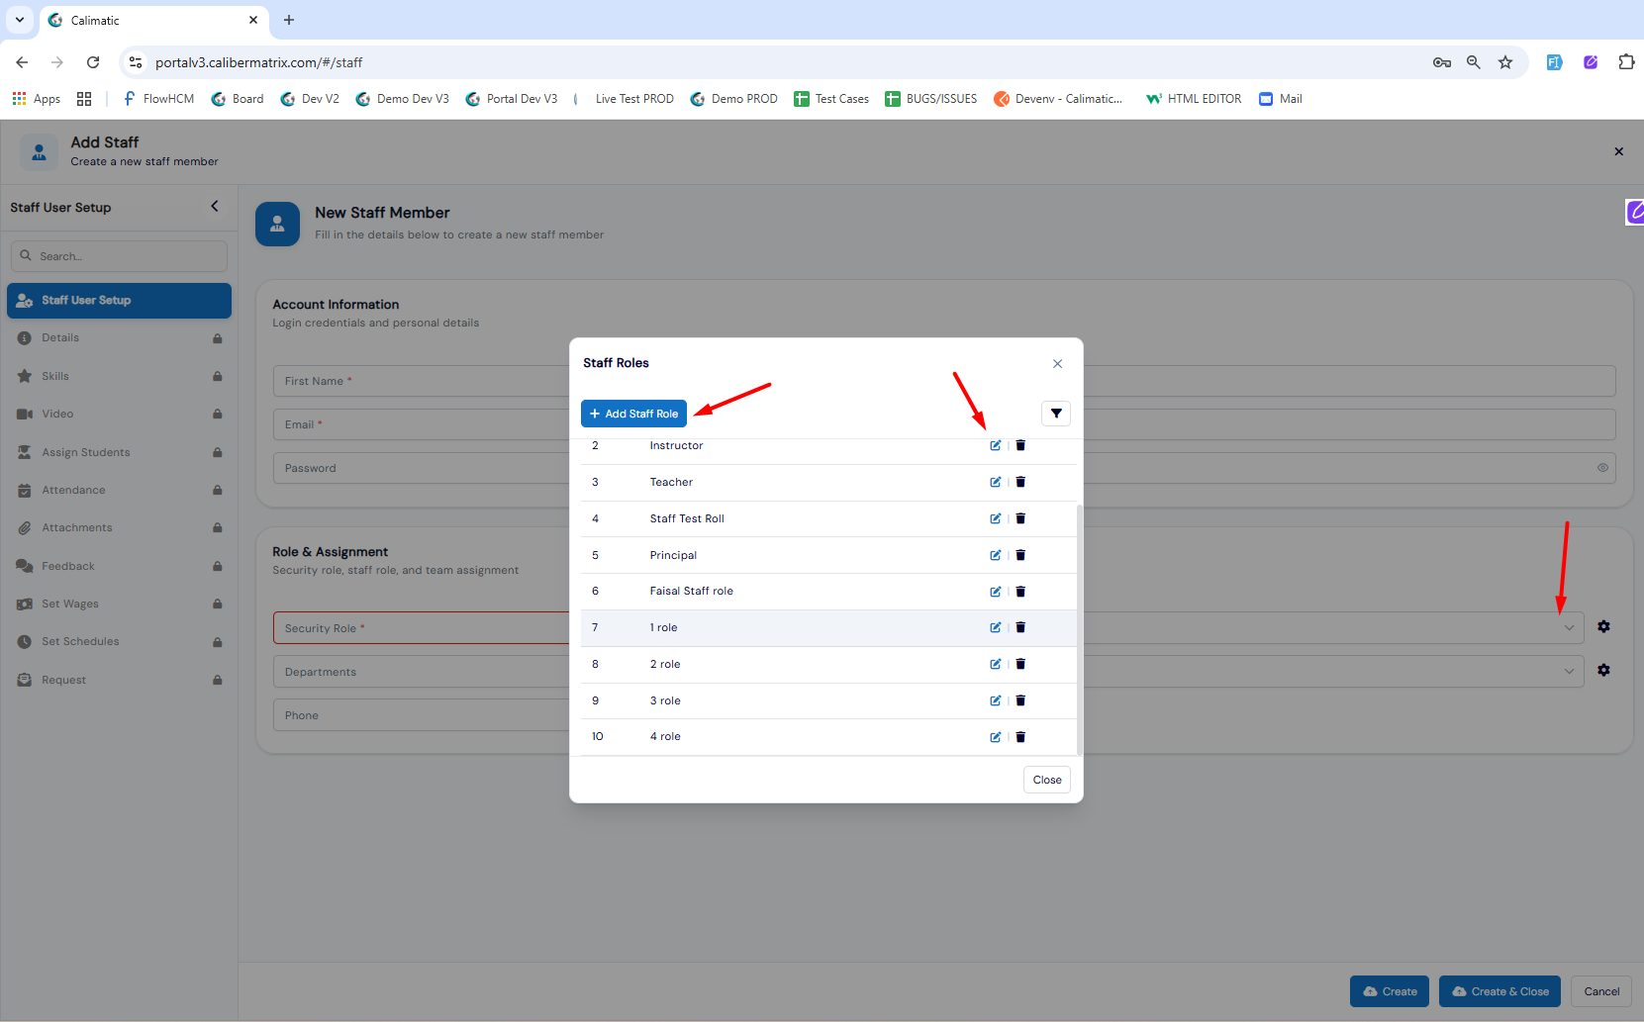This screenshot has height=1022, width=1644.
Task: Delete the '2 role' entry
Action: click(x=1020, y=664)
